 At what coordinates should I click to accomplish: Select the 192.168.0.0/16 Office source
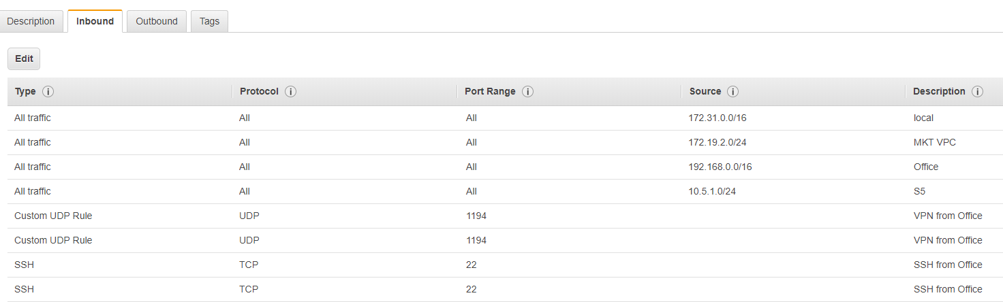(x=720, y=167)
